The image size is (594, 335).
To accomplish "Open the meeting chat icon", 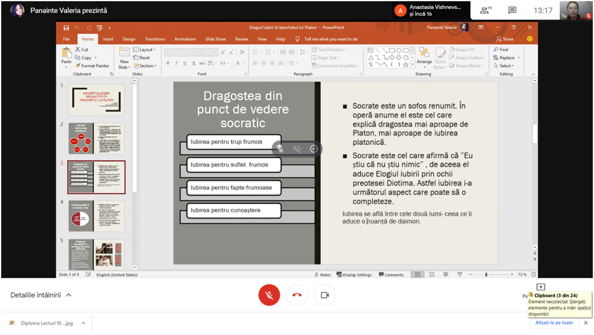I will (x=512, y=10).
